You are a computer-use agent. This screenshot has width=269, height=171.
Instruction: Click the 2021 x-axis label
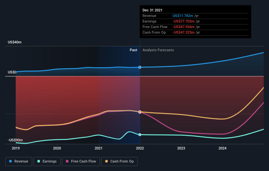tap(99, 148)
